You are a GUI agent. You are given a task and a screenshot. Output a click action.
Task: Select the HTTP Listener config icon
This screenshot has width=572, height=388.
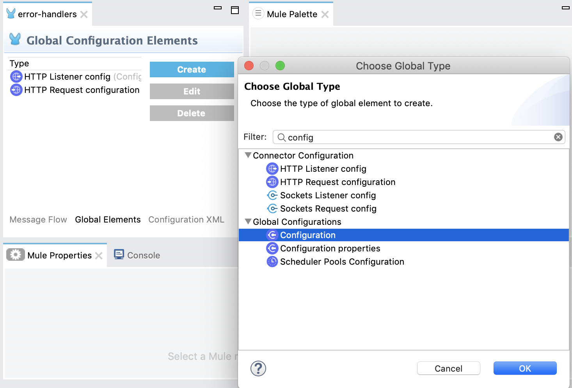[272, 169]
